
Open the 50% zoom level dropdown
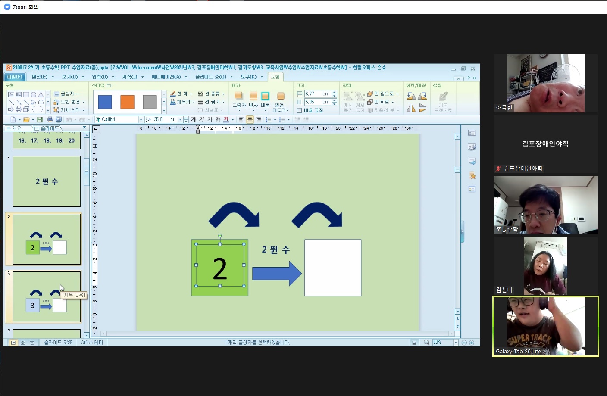point(455,343)
